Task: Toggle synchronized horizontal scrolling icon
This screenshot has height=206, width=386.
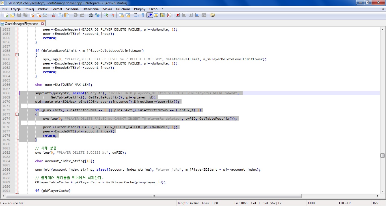Action: (x=128, y=15)
